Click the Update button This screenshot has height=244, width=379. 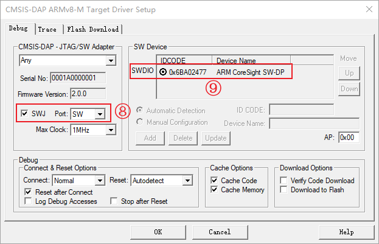(x=216, y=138)
